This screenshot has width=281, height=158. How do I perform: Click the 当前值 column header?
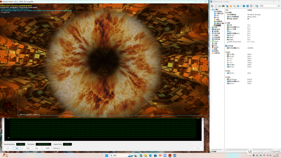[x=250, y=10]
